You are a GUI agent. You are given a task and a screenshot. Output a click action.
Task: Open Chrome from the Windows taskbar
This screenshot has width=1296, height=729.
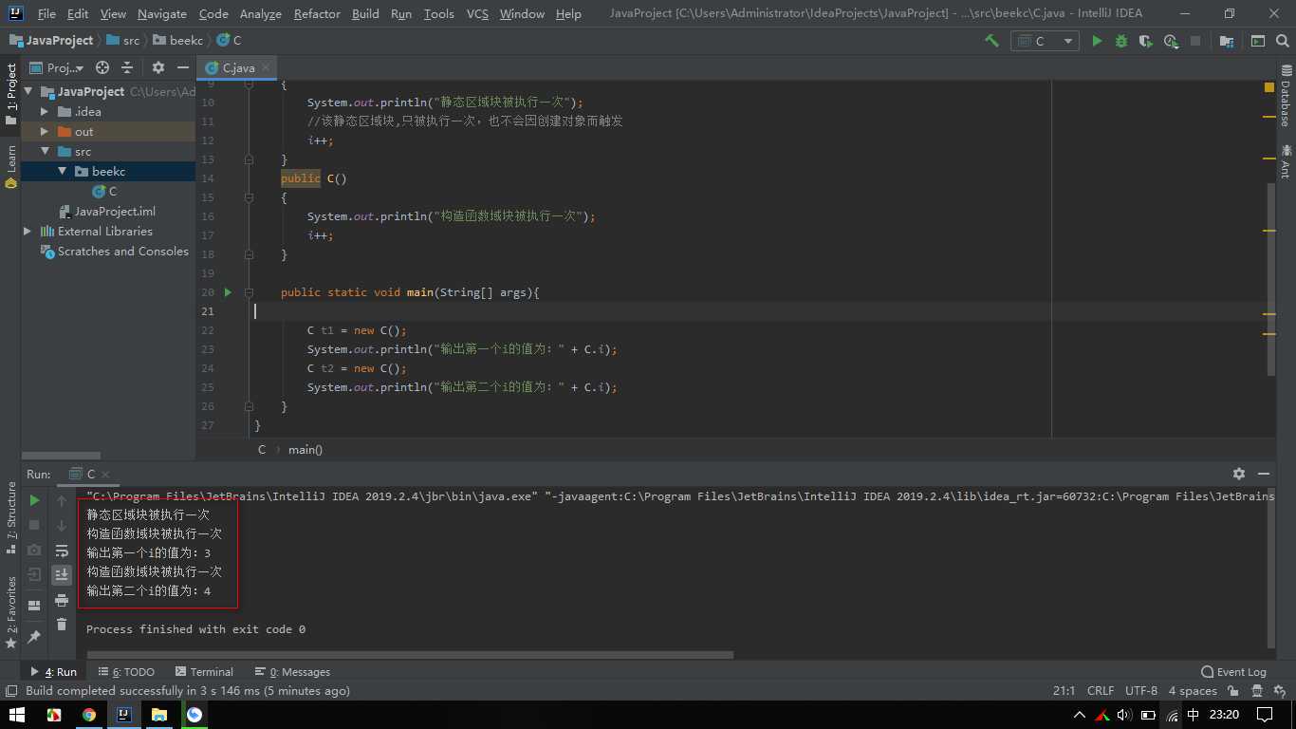(x=88, y=715)
